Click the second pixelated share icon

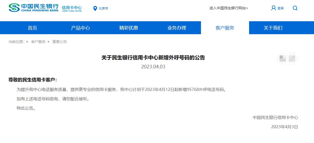[292, 58]
